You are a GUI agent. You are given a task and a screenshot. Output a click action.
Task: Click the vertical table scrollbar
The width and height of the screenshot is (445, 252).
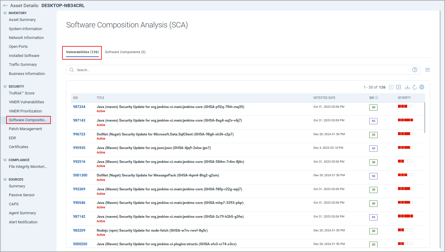(425, 117)
